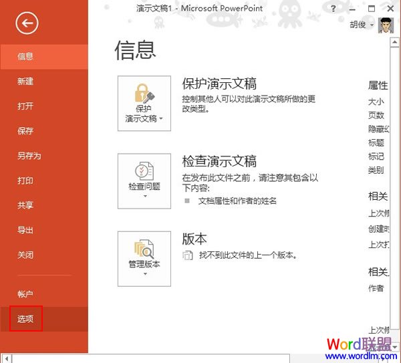
Task: Click the 标记 property label
Action: (x=376, y=156)
